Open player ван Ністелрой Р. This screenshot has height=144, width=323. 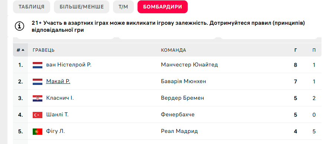[x=69, y=65]
